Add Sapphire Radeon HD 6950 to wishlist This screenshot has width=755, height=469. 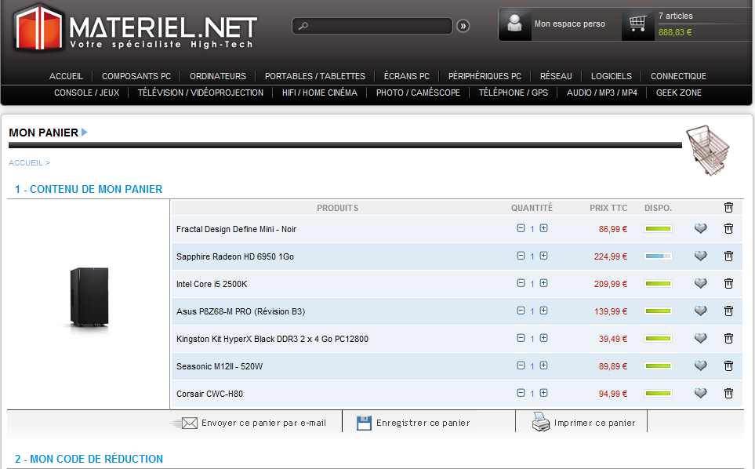(x=701, y=256)
